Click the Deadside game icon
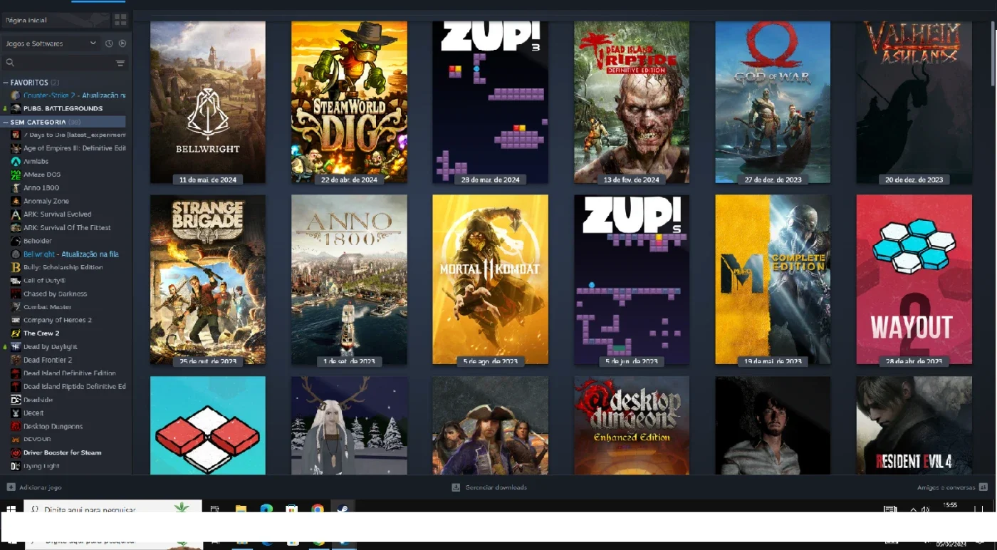Image resolution: width=997 pixels, height=550 pixels. [16, 400]
